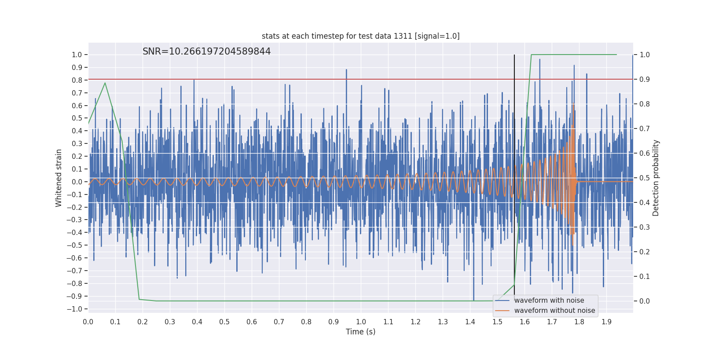Click Time axis tick label 0.6
Viewport: 704px width, 352px height.
click(x=252, y=322)
